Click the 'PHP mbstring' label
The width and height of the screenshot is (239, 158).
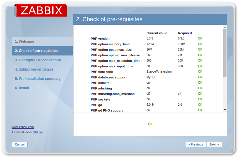point(101,88)
